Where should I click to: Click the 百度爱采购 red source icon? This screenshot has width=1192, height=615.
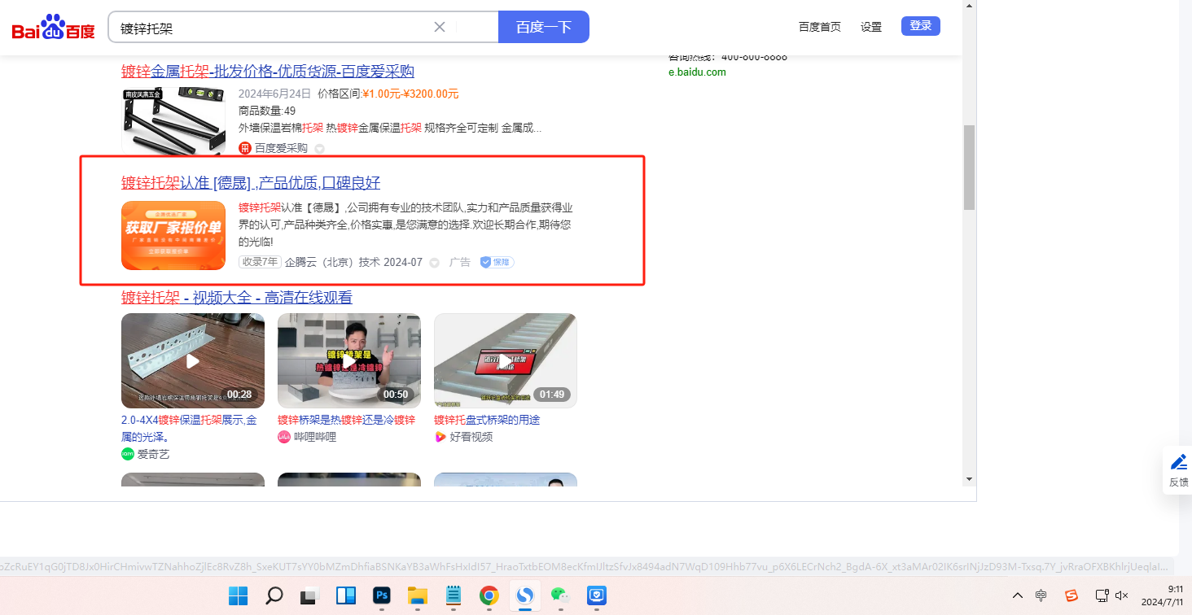click(245, 148)
